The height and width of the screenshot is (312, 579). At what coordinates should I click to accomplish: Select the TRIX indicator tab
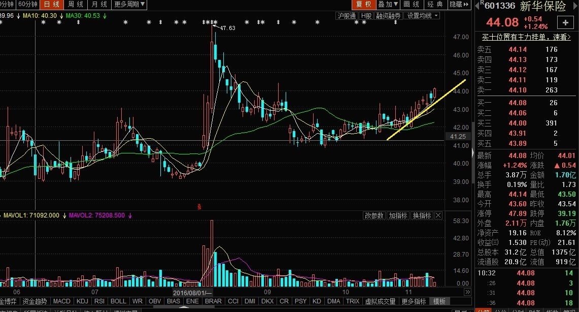[353, 301]
